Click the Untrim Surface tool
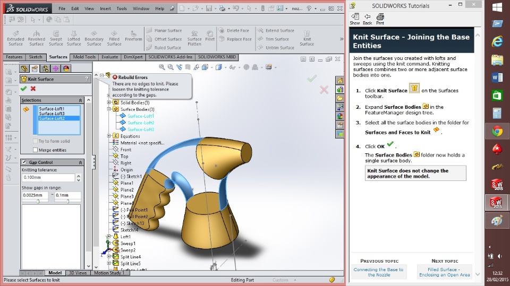Image resolution: width=510 pixels, height=286 pixels. tap(276, 47)
